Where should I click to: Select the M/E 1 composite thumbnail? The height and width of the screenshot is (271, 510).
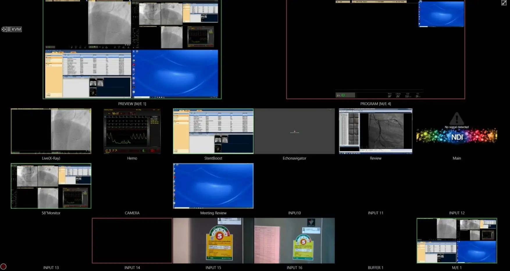pos(456,241)
